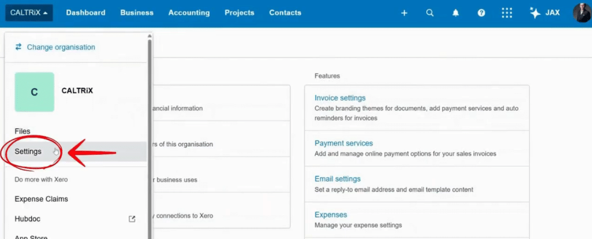Open the Business menu
Image resolution: width=592 pixels, height=239 pixels.
point(137,13)
